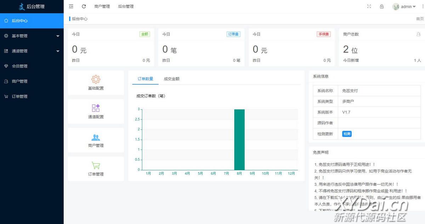
Task: Open the admin dropdown arrow
Action: [414, 7]
